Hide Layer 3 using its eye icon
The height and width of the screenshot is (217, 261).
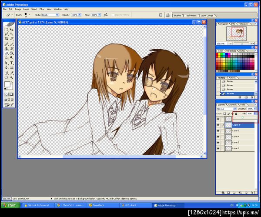coord(218,131)
